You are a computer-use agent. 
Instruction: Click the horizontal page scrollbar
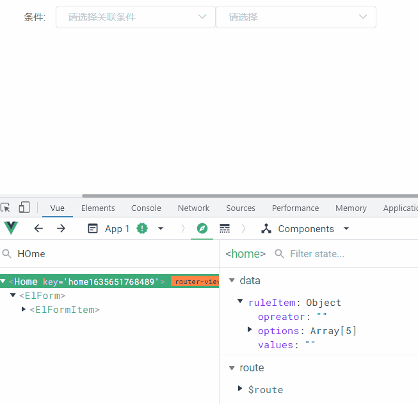point(250,196)
